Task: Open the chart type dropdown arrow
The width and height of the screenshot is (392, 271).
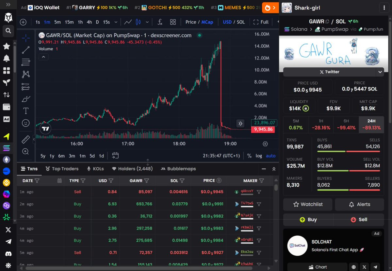Action: point(147,22)
